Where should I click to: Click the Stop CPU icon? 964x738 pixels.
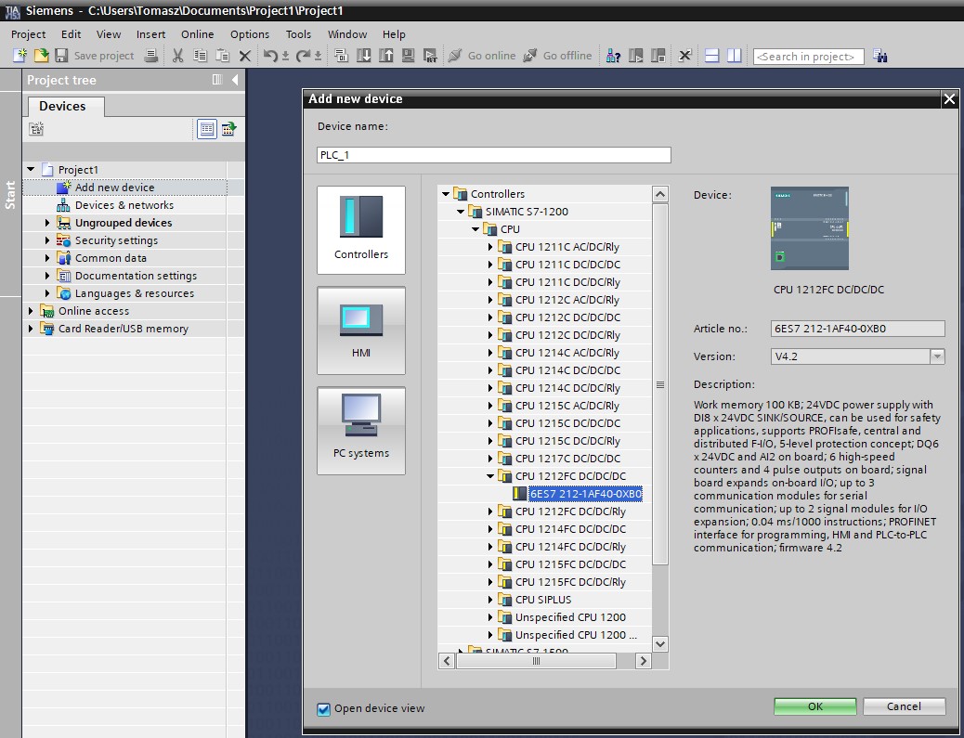658,56
